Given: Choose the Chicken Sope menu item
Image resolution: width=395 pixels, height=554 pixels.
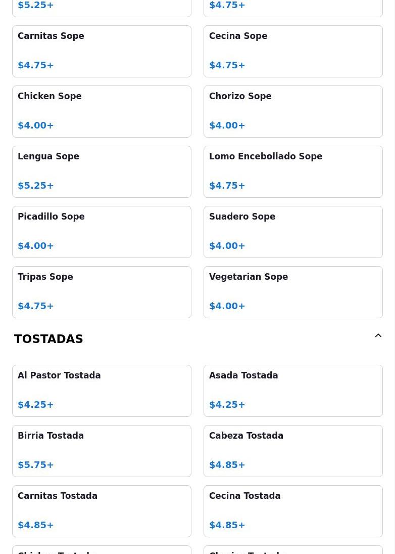Looking at the screenshot, I should (x=102, y=111).
